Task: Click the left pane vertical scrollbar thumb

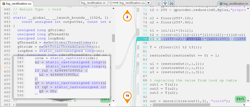Action: point(113,38)
